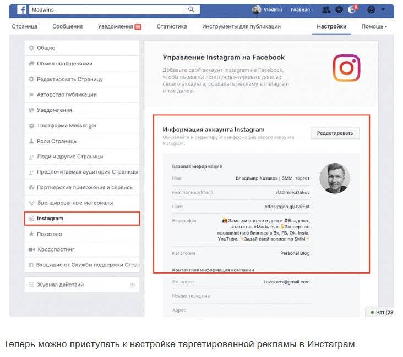Screen dimensions: 403x357
Task: Open the friend requests icon
Action: tap(326, 10)
